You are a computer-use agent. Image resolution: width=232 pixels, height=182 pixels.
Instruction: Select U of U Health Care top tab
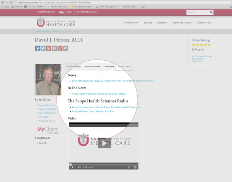click(x=46, y=12)
